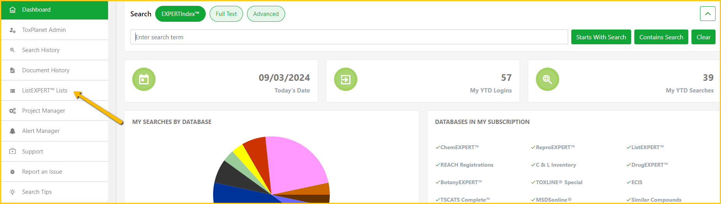This screenshot has width=721, height=204.
Task: Open Alert Manager in the sidebar
Action: tap(41, 131)
